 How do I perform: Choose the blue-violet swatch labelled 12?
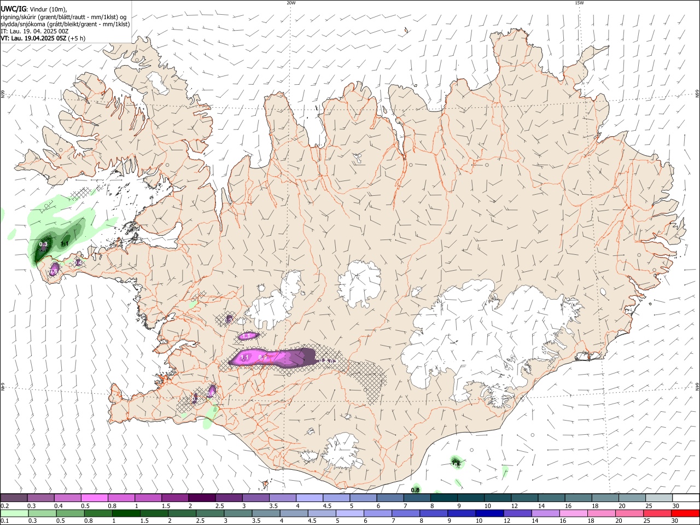518,514
